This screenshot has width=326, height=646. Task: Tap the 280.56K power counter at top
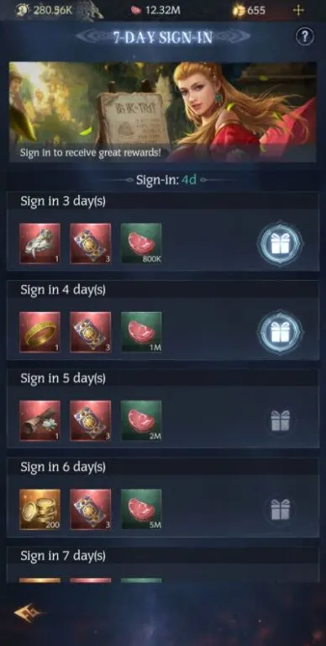pos(45,10)
